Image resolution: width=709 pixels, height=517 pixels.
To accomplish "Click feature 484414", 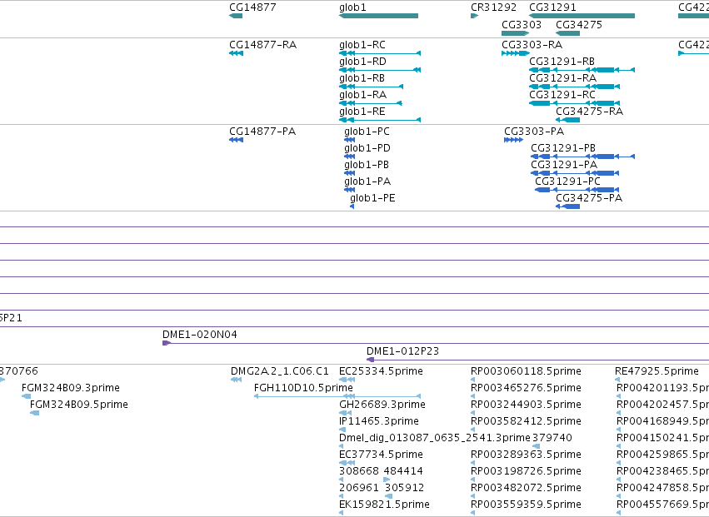I will tap(387, 480).
